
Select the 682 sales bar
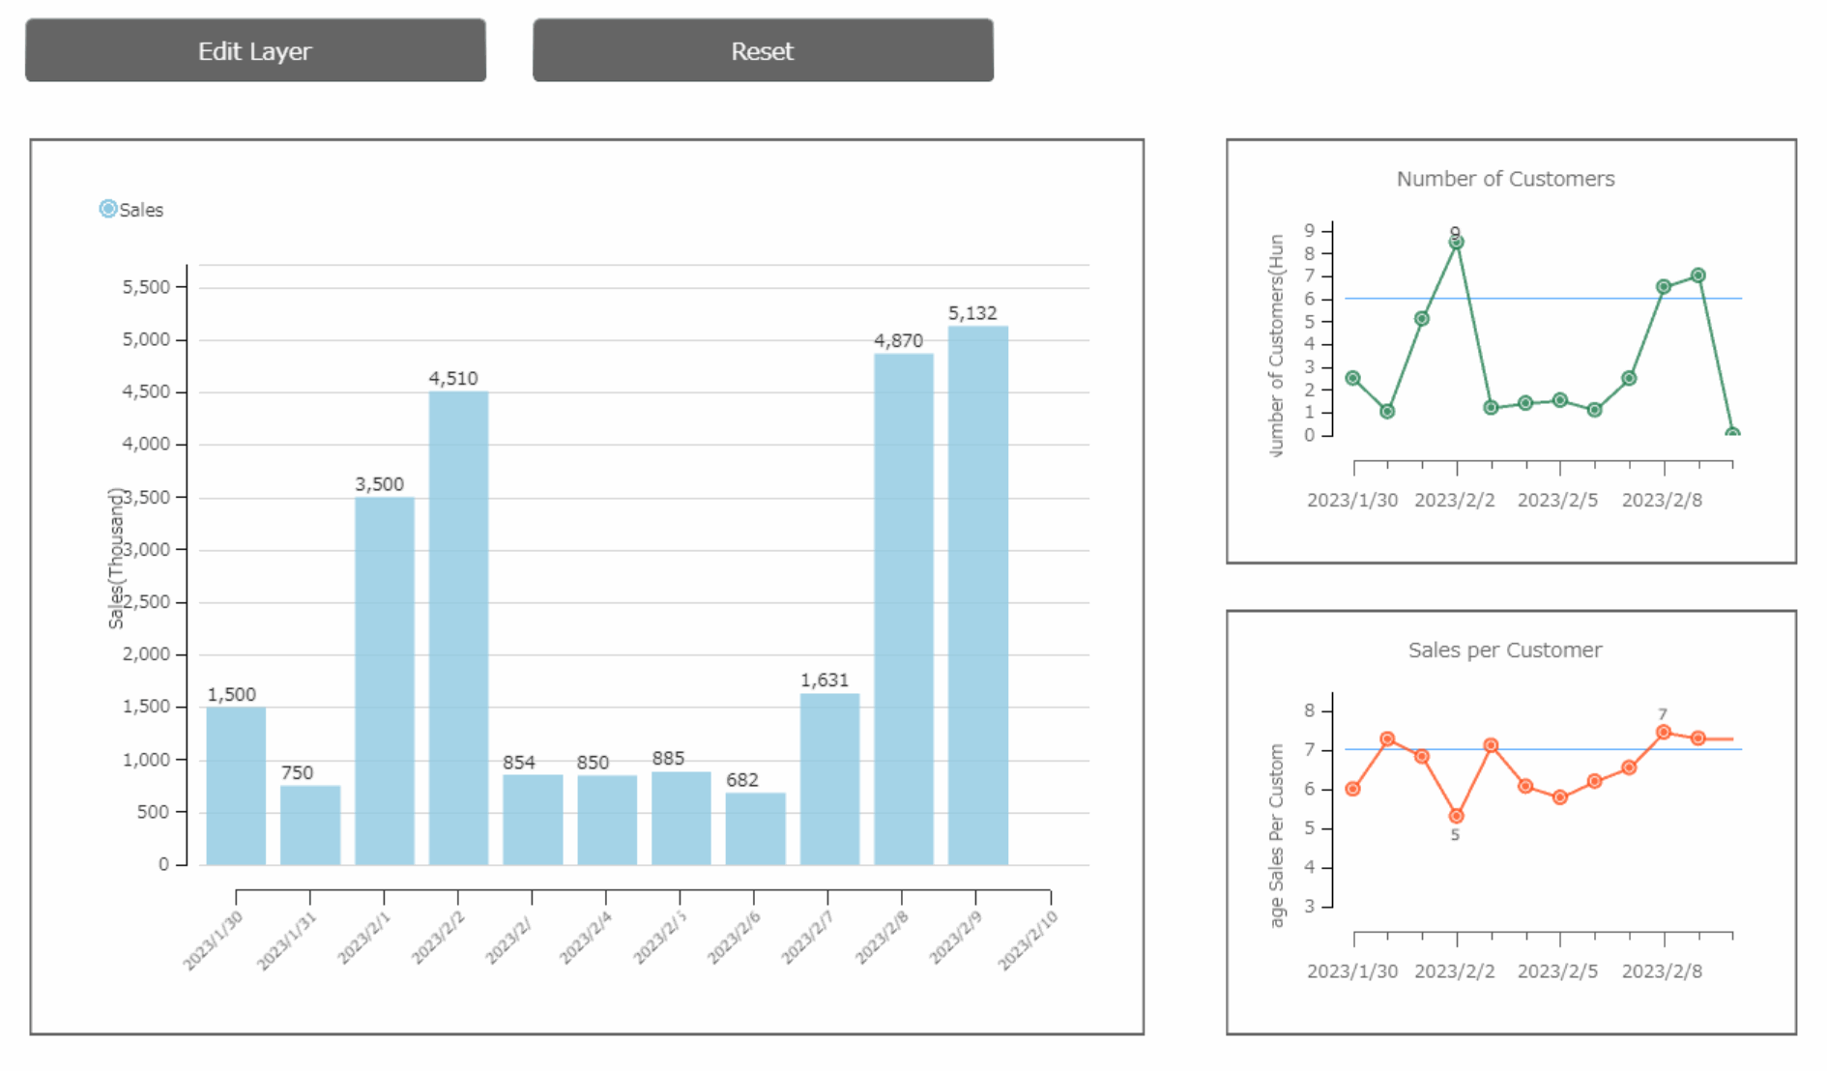tap(755, 828)
